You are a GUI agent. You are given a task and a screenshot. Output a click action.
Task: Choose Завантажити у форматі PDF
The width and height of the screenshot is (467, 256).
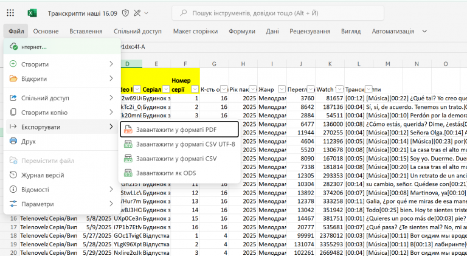click(179, 130)
